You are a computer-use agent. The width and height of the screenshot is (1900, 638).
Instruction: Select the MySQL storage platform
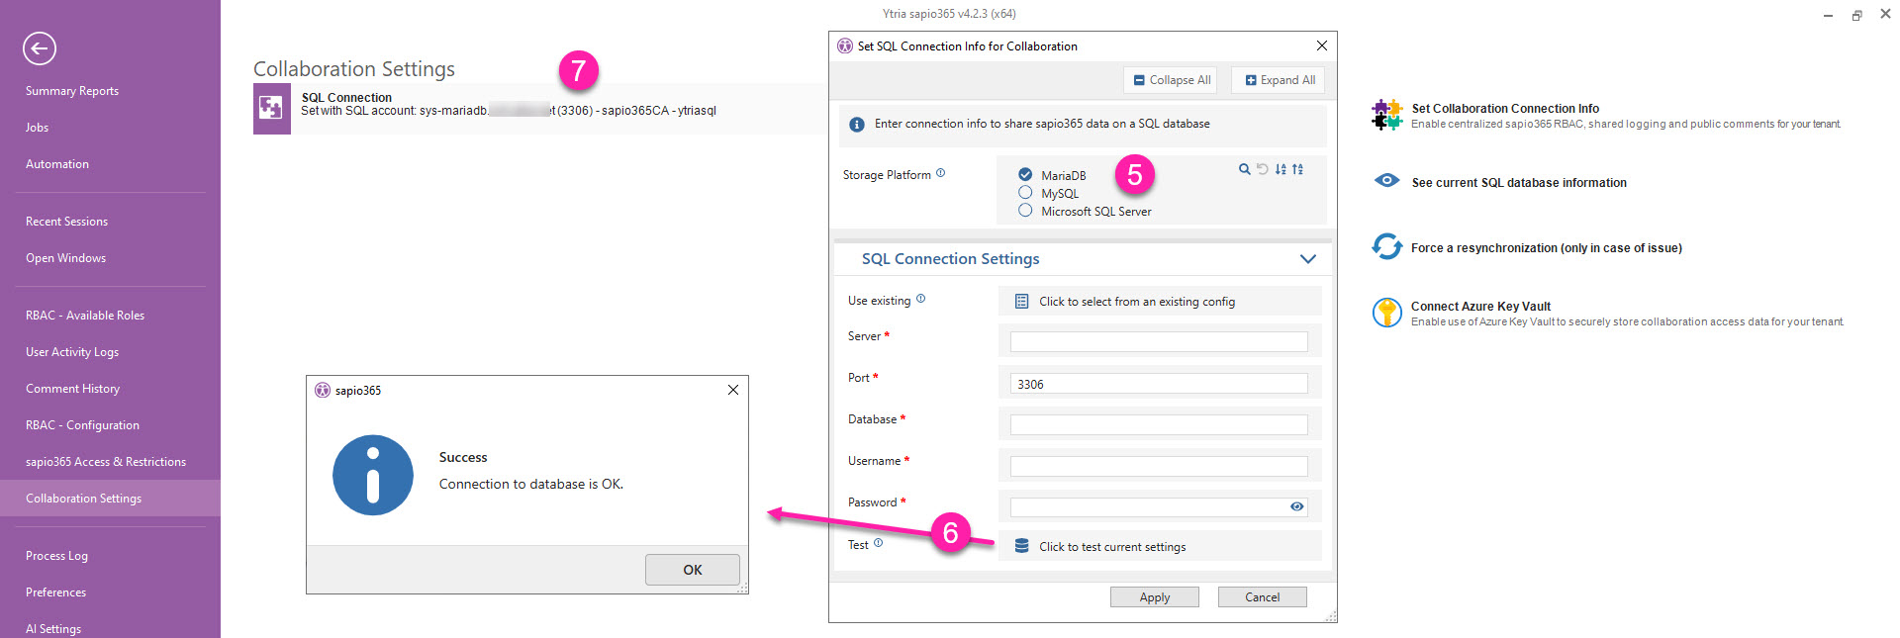pyautogui.click(x=1025, y=193)
